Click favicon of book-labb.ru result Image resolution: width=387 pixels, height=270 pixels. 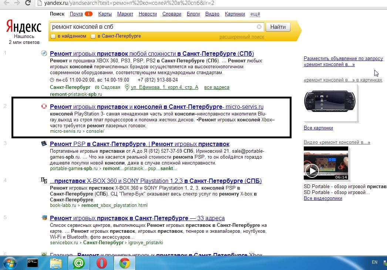pos(44,180)
